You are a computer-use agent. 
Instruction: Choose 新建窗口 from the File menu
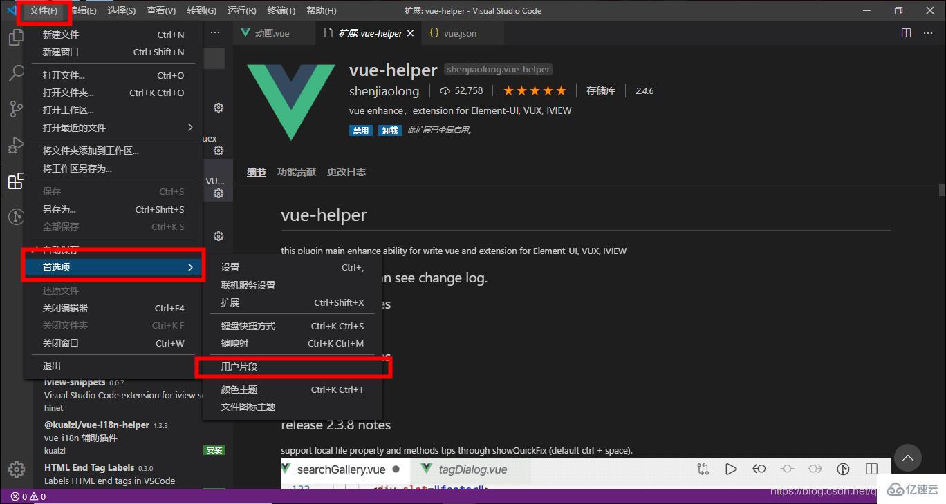[113, 52]
